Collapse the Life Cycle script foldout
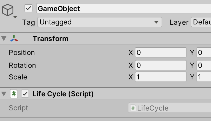Viewport: 211px width, 121px height. (4, 94)
